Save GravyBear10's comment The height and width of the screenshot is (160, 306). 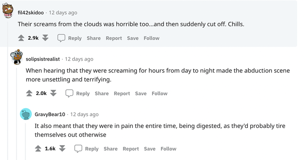[150, 149]
